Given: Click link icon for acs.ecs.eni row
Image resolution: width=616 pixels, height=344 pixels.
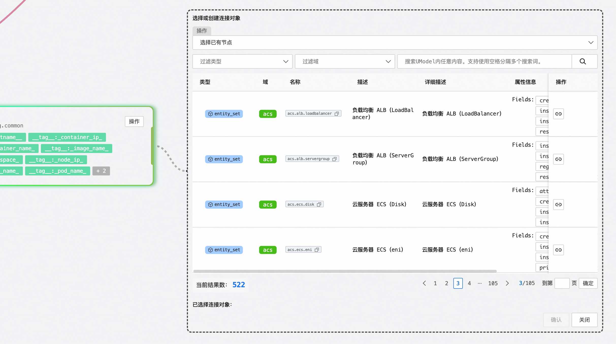Looking at the screenshot, I should tap(558, 250).
